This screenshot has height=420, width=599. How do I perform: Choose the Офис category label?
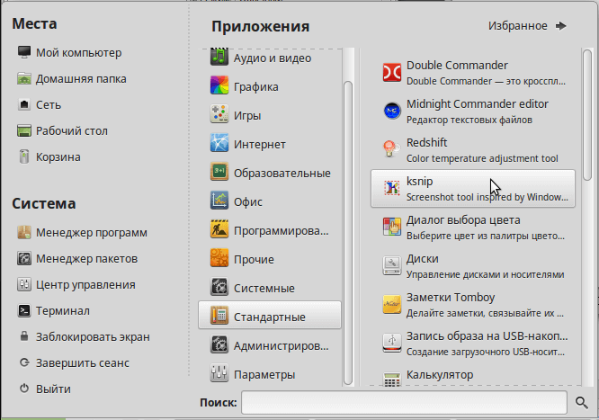point(248,201)
